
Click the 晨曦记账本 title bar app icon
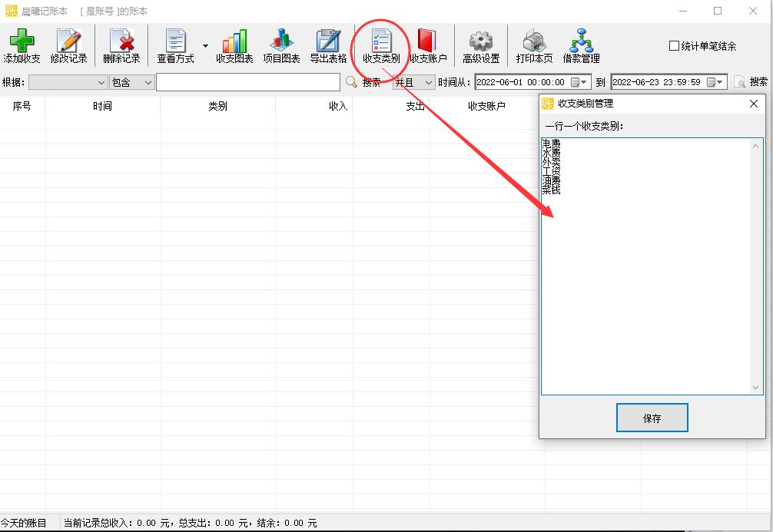(x=11, y=11)
